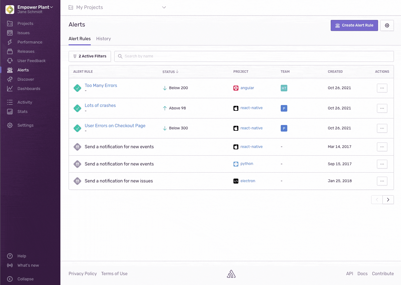
Task: Open the Lots of crashes alert rule
Action: click(x=100, y=106)
